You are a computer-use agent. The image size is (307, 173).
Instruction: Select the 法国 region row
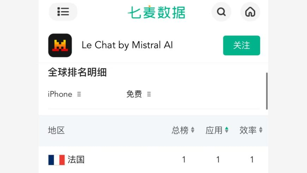pos(153,160)
